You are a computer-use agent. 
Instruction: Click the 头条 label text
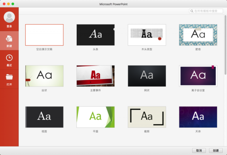click(95, 49)
